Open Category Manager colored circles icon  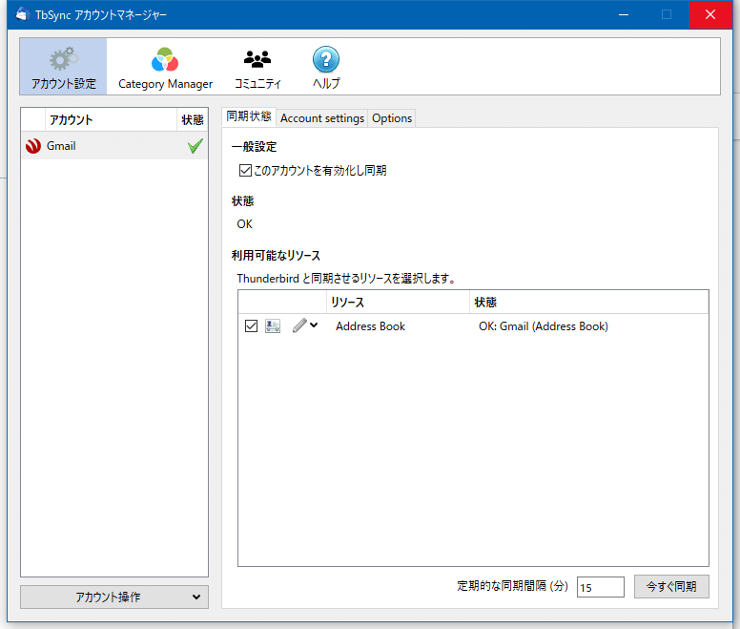coord(165,59)
